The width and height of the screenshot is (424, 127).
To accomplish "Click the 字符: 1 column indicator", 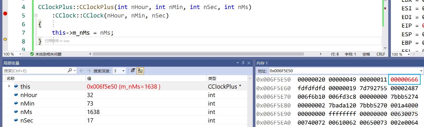I will pyautogui.click(x=350, y=54).
